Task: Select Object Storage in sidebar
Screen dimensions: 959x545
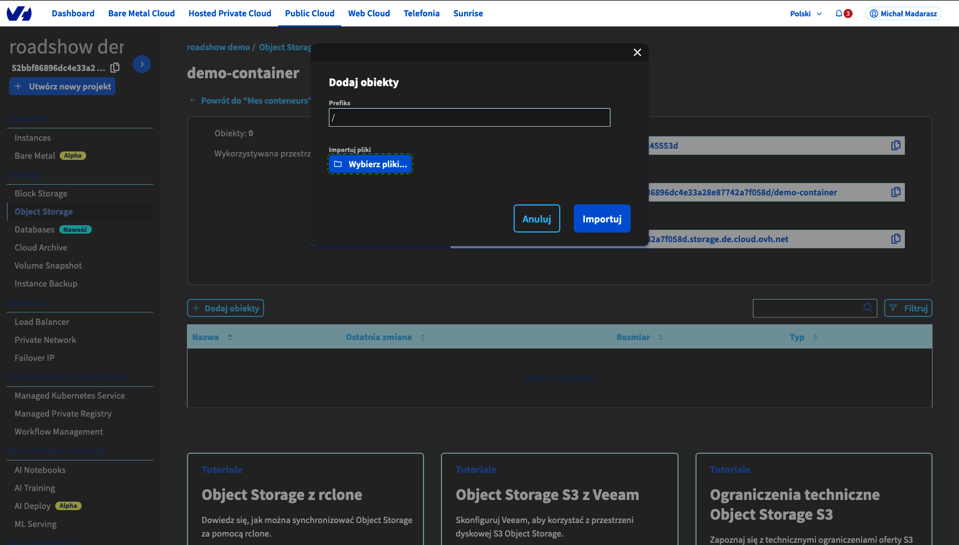Action: (x=44, y=212)
